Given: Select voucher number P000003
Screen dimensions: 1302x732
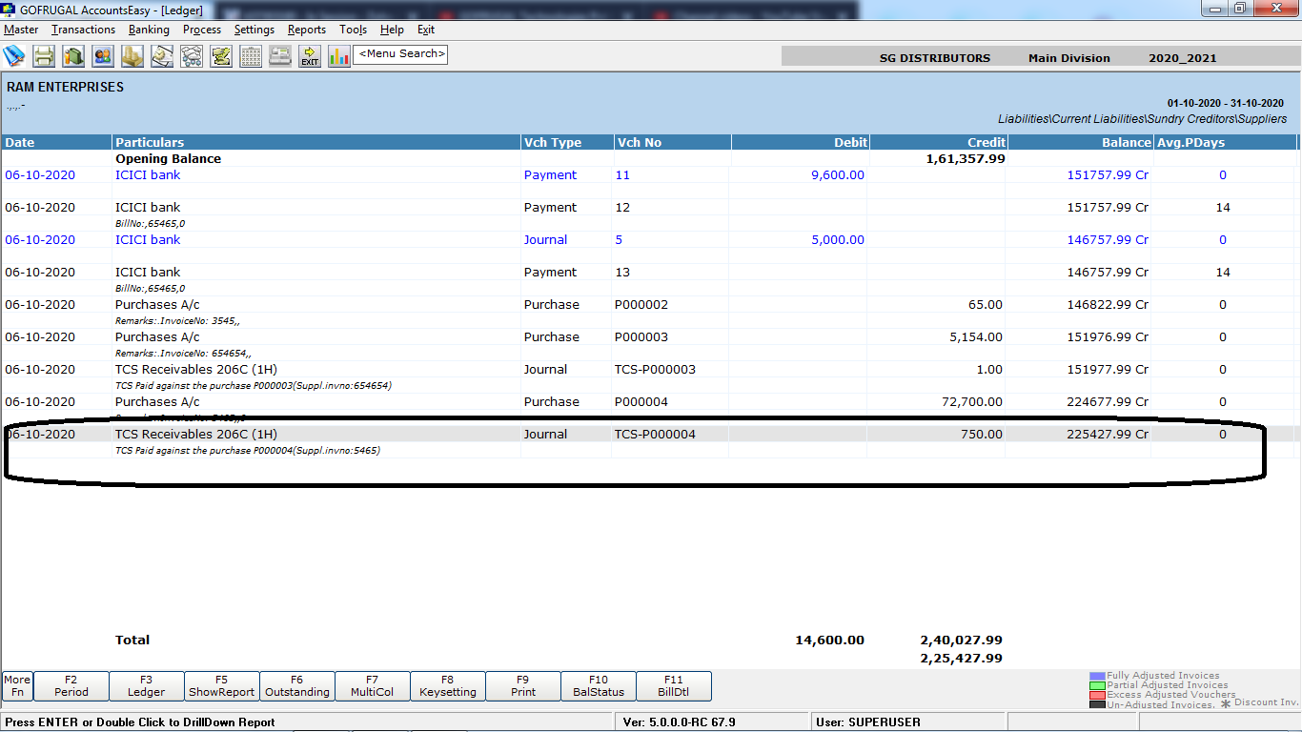Looking at the screenshot, I should tap(641, 337).
